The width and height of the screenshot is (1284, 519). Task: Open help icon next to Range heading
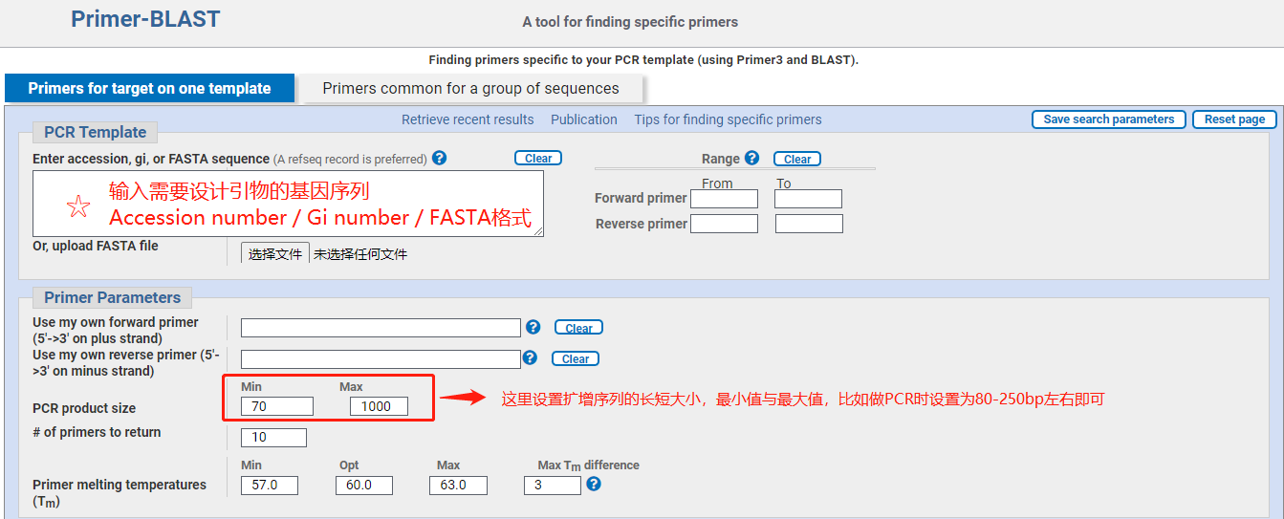click(751, 158)
